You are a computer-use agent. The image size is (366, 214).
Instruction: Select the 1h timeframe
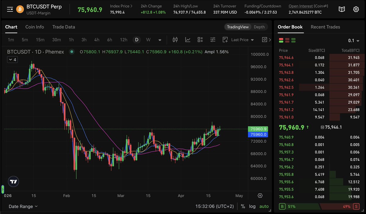point(71,40)
